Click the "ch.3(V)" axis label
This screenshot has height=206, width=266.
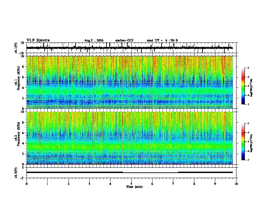click(x=16, y=173)
